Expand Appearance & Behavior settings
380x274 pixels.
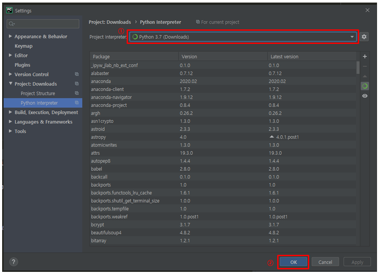(x=10, y=36)
